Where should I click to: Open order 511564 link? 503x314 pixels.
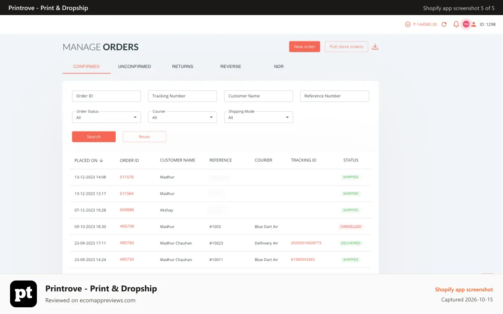(x=127, y=193)
